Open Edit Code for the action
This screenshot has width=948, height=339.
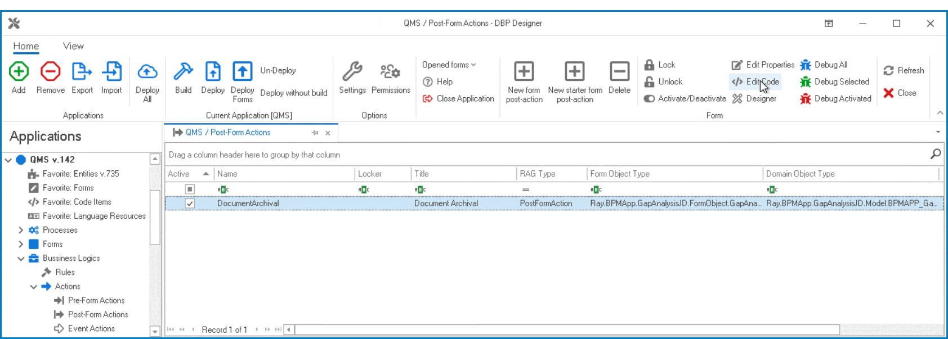pos(755,82)
